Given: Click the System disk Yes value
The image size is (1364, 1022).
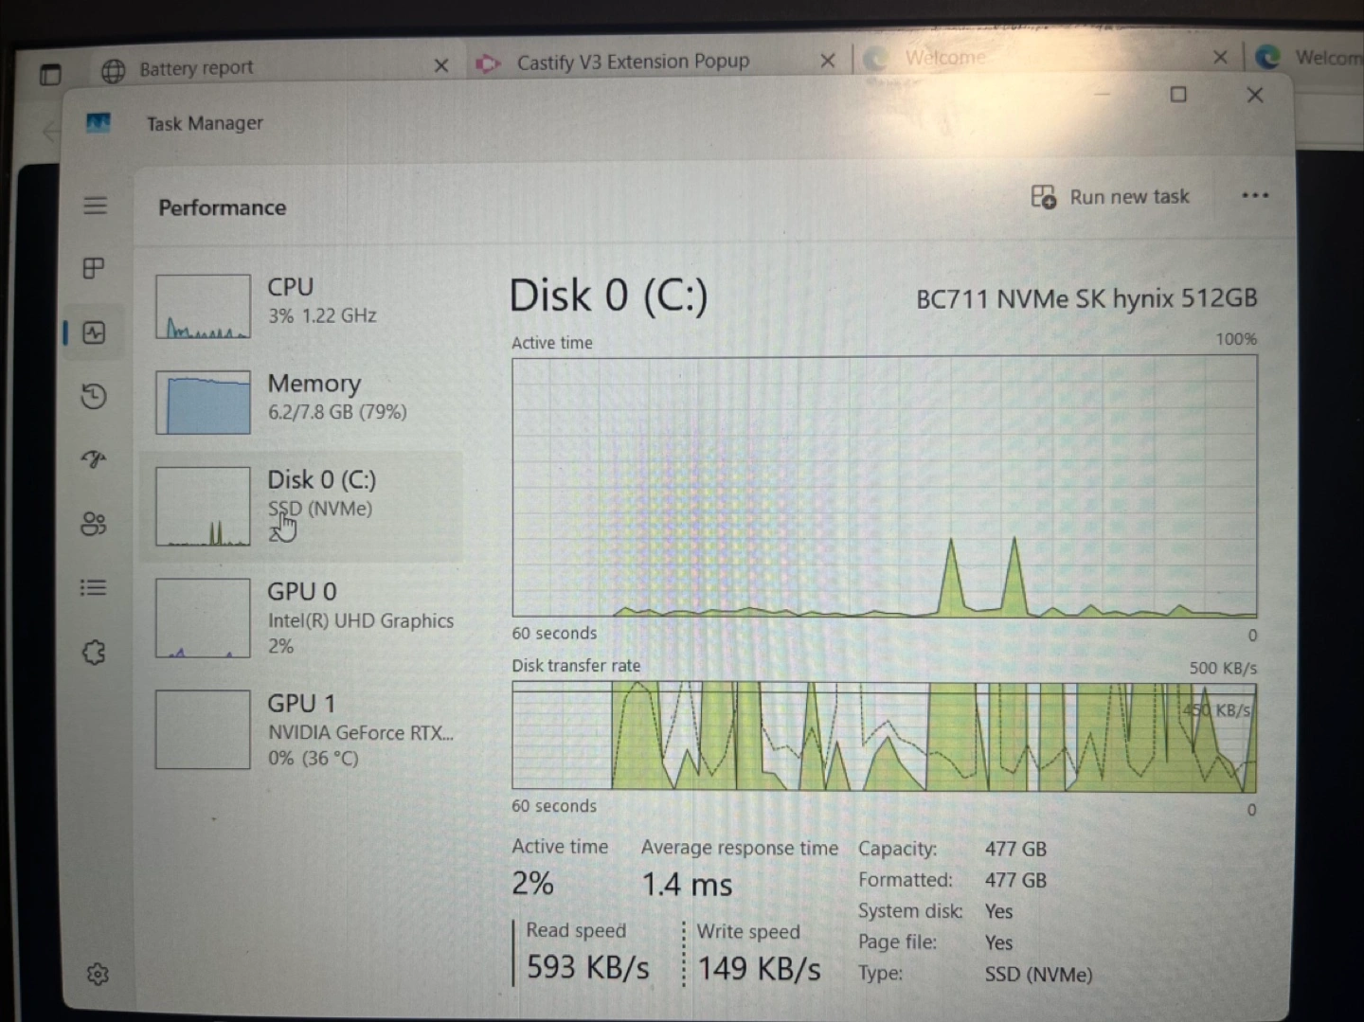Looking at the screenshot, I should (x=998, y=911).
